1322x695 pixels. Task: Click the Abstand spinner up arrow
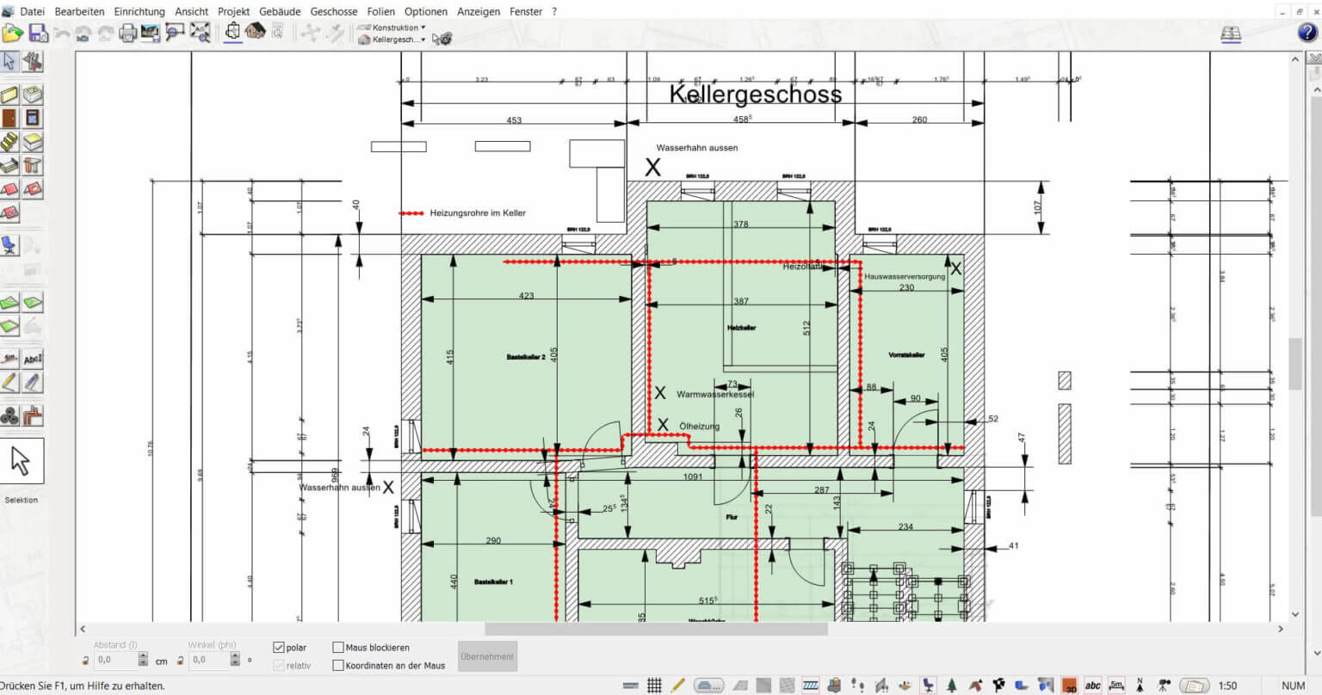[x=143, y=655]
